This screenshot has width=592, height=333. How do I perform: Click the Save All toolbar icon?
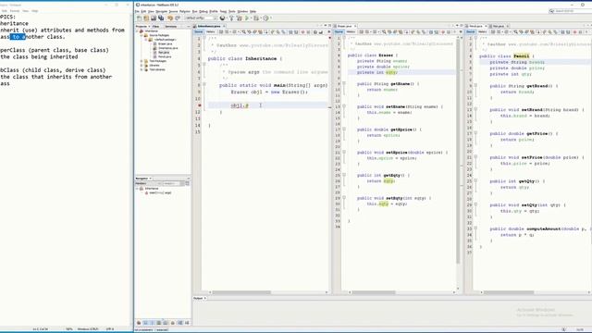161,18
